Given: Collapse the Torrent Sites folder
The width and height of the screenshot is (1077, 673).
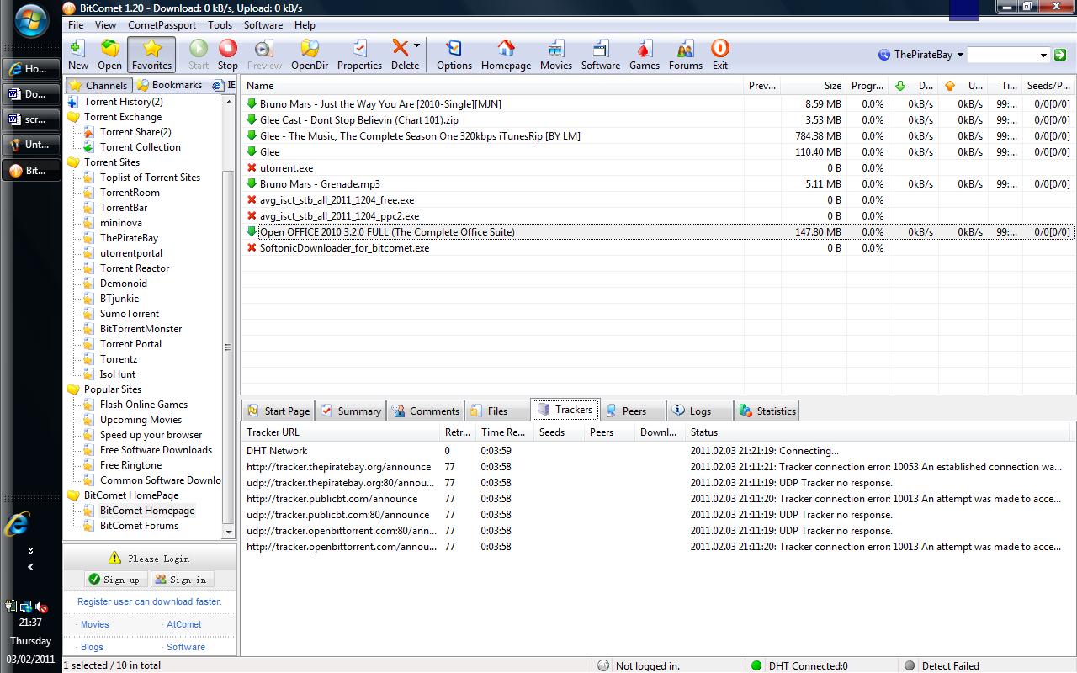Looking at the screenshot, I should coord(73,162).
